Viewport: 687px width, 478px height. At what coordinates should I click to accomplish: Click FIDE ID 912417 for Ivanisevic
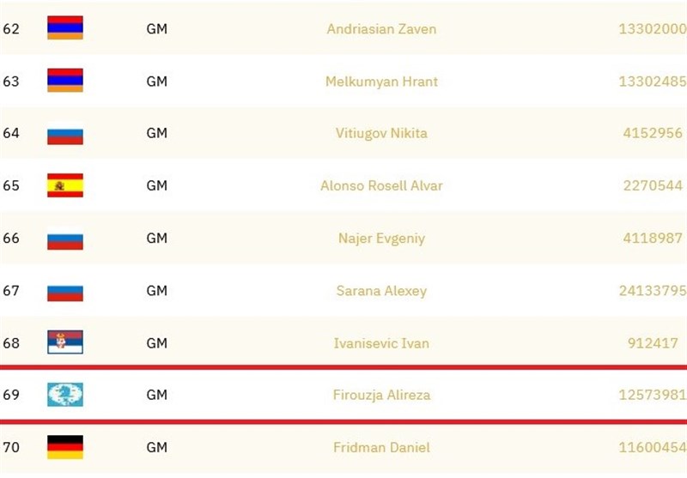tap(657, 343)
